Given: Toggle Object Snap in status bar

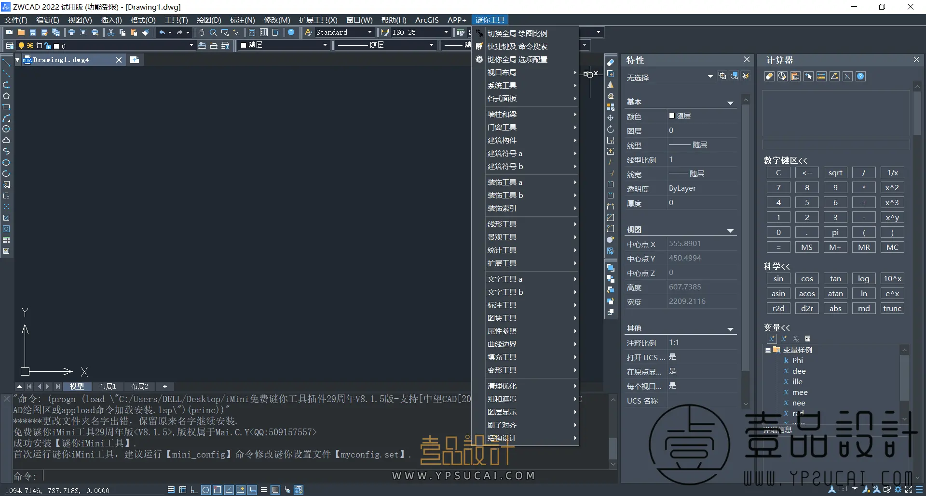Looking at the screenshot, I should [x=218, y=490].
